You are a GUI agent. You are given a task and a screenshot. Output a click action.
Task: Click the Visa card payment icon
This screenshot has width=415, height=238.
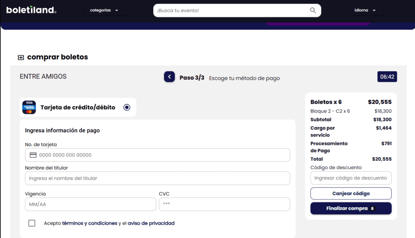29,107
